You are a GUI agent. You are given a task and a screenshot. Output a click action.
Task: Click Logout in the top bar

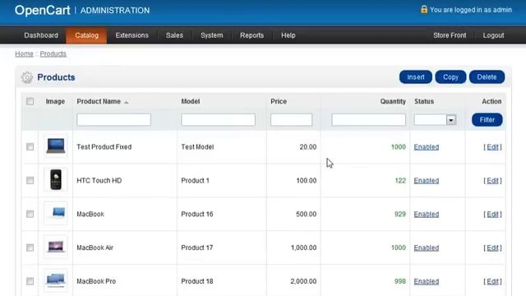coord(493,35)
